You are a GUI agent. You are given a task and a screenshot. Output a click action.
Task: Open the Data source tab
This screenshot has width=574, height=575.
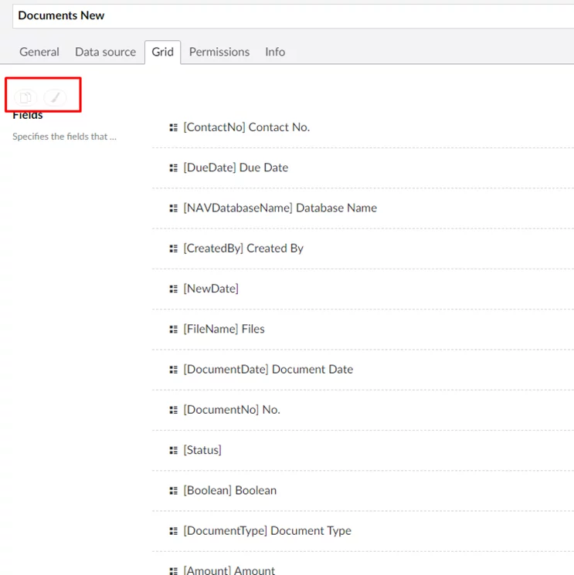point(105,52)
